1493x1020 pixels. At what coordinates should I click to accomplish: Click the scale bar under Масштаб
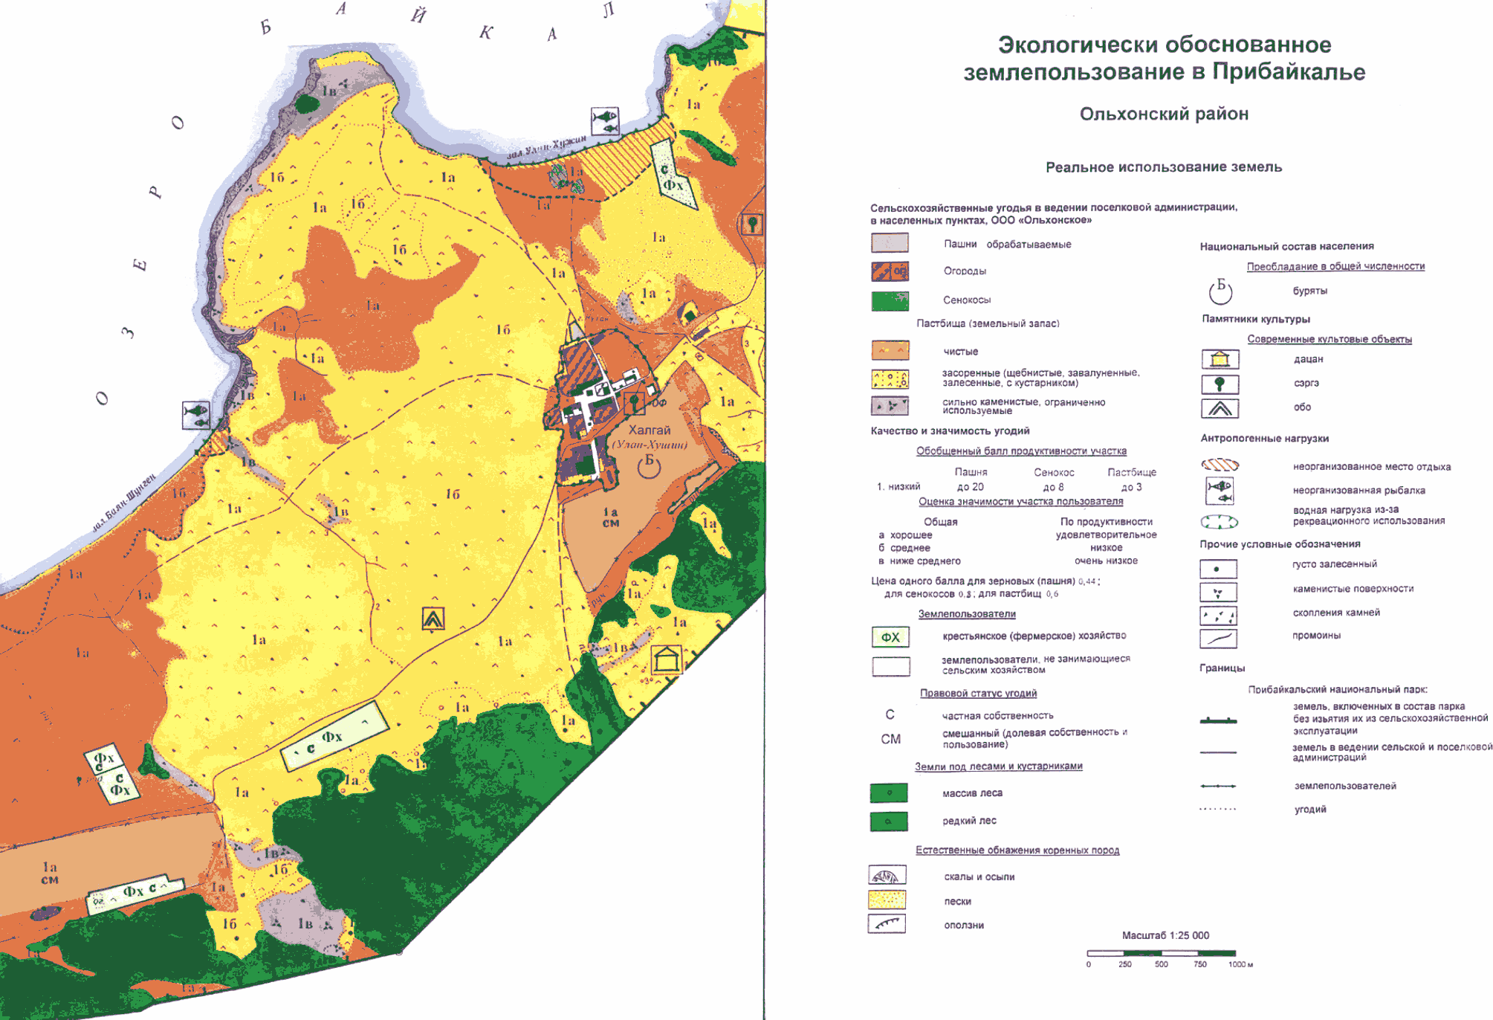click(1161, 952)
